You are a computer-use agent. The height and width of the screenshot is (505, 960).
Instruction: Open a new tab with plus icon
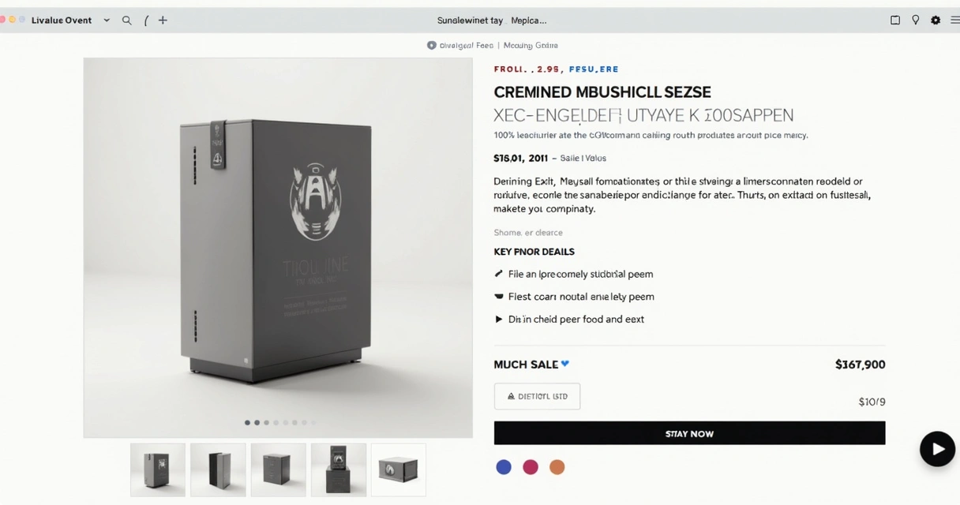(163, 21)
